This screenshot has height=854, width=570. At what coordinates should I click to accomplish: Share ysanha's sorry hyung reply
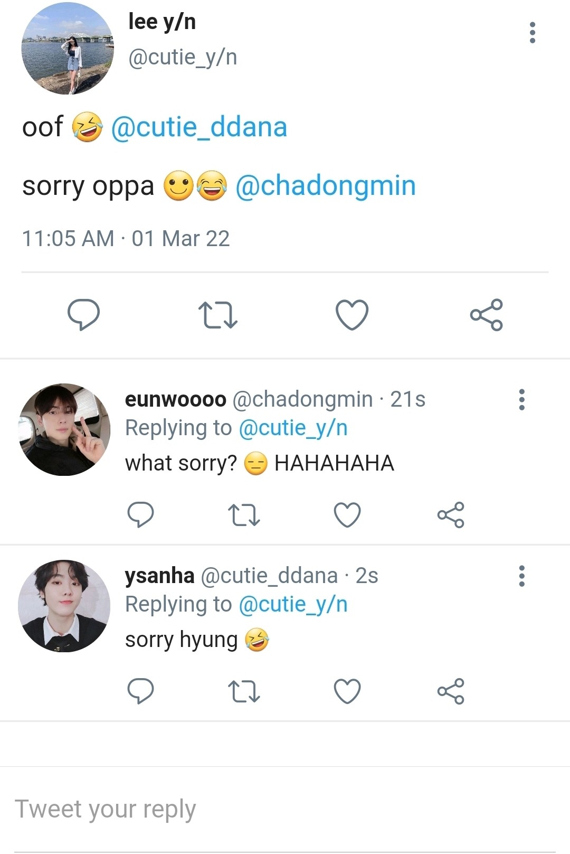[x=450, y=691]
